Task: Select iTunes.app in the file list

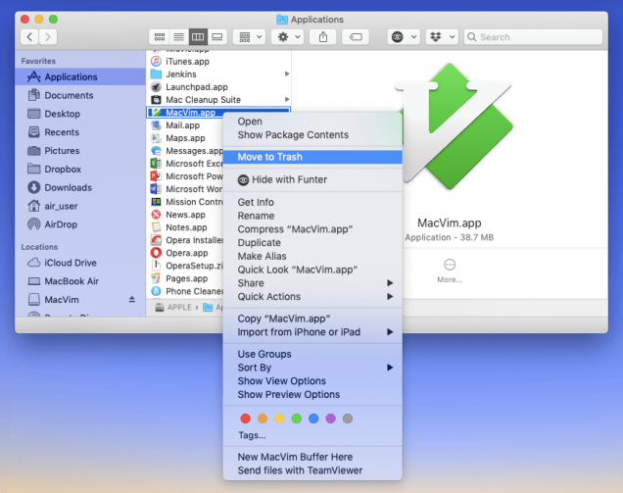Action: [219, 61]
